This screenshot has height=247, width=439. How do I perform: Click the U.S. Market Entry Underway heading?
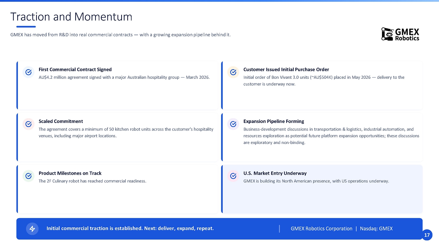click(x=275, y=173)
